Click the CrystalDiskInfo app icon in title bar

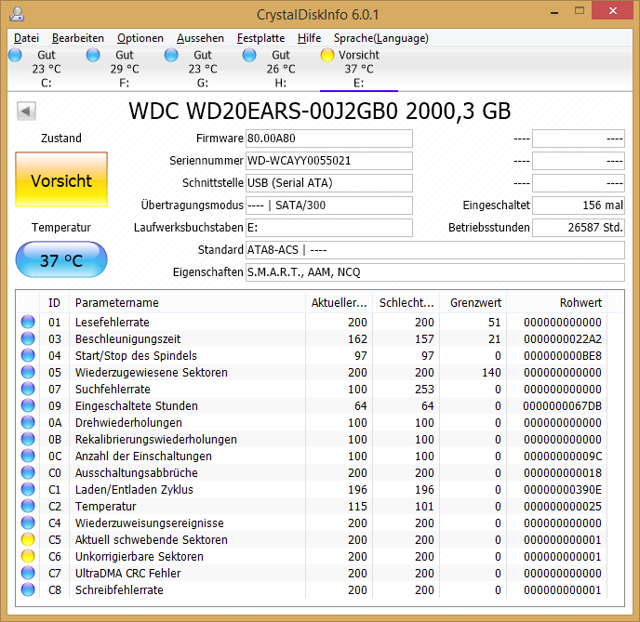17,14
